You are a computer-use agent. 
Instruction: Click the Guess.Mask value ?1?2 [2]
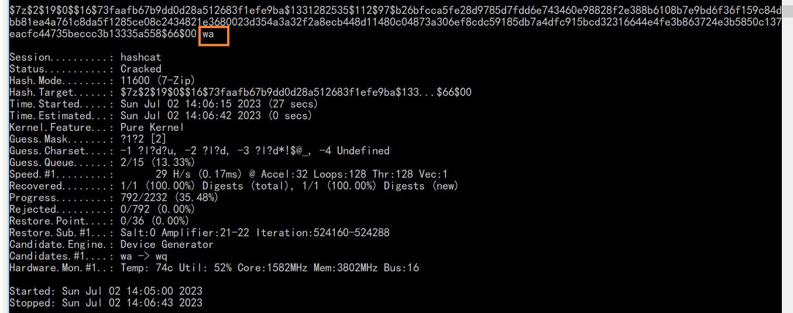[x=143, y=139]
